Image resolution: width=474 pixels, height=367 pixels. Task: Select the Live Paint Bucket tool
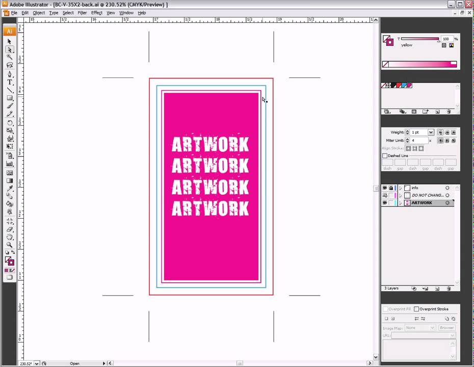[9, 204]
